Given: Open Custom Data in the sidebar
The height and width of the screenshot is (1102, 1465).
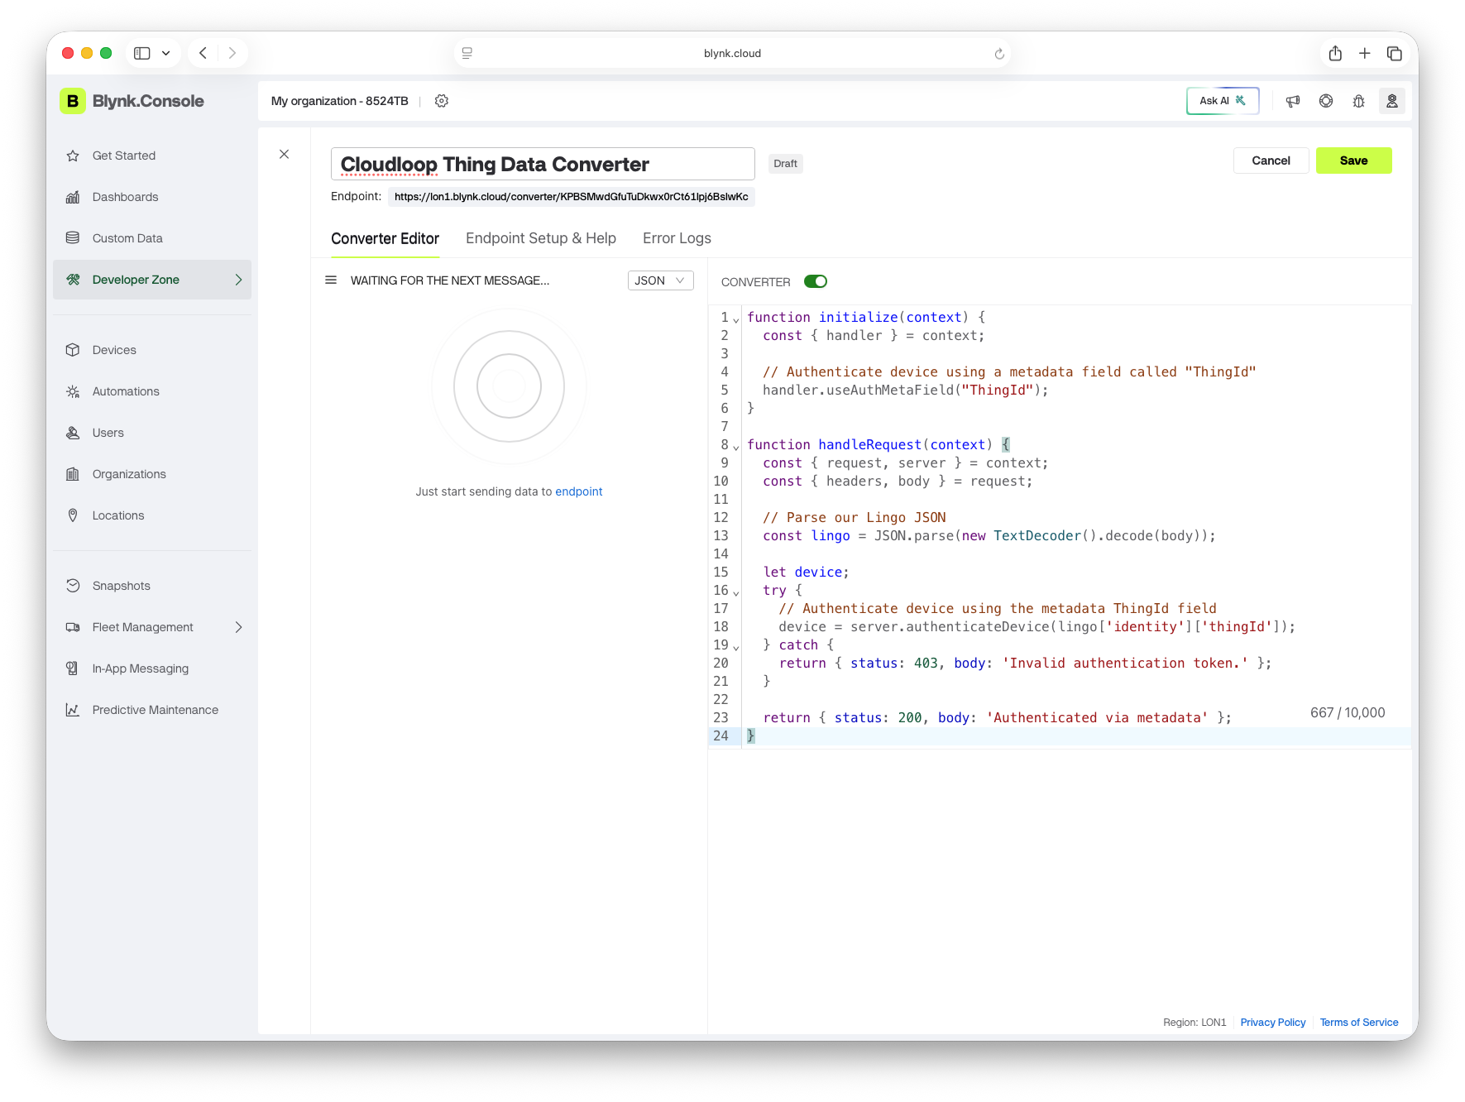Looking at the screenshot, I should pos(152,238).
